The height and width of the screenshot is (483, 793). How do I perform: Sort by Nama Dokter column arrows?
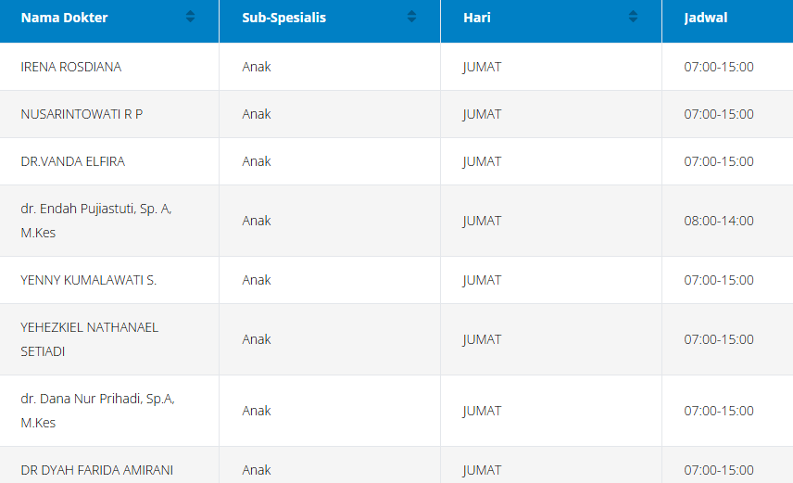(190, 17)
